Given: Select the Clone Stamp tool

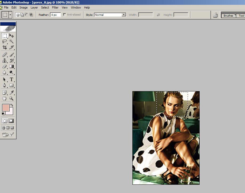Looking at the screenshot, I should (x=5, y=61).
